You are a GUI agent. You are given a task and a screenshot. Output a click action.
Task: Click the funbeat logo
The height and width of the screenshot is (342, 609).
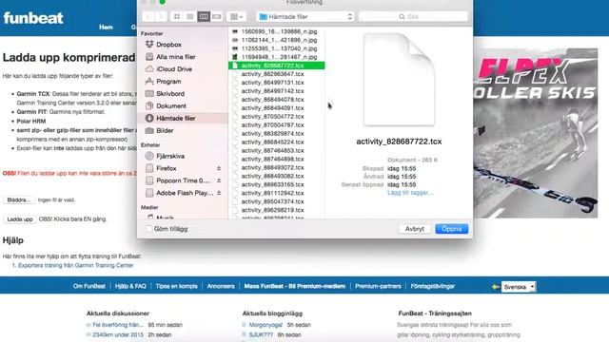coord(33,18)
